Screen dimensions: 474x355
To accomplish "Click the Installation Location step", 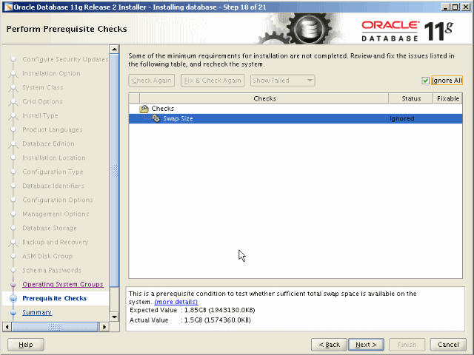I will (x=54, y=158).
